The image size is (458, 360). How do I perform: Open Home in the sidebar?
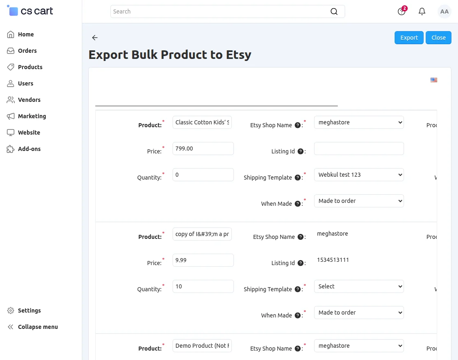click(26, 34)
